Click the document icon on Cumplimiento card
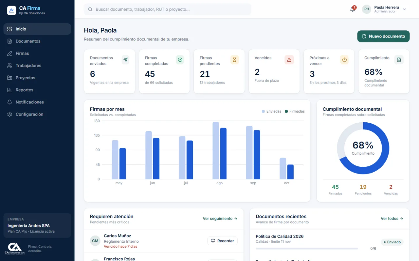This screenshot has height=261, width=419. tap(399, 60)
